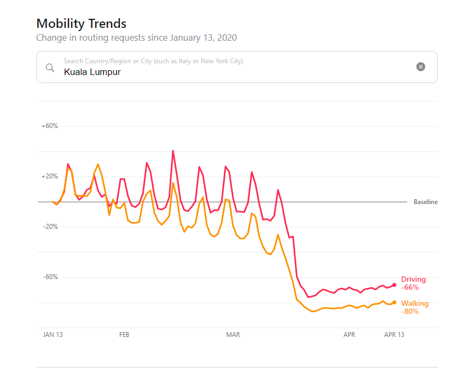The width and height of the screenshot is (474, 383).
Task: Click the Kuala Lumpur search input
Action: (x=235, y=72)
